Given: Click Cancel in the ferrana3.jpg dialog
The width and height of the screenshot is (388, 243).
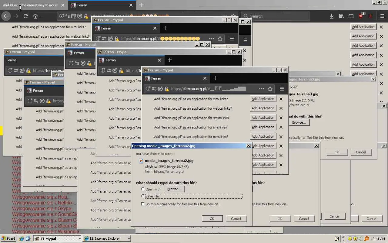Looking at the screenshot, I should (361, 152).
